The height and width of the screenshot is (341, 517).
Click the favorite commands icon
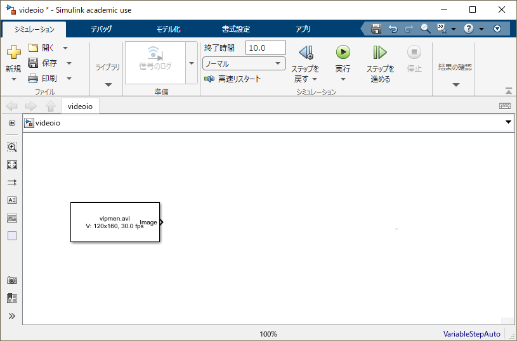(x=442, y=29)
